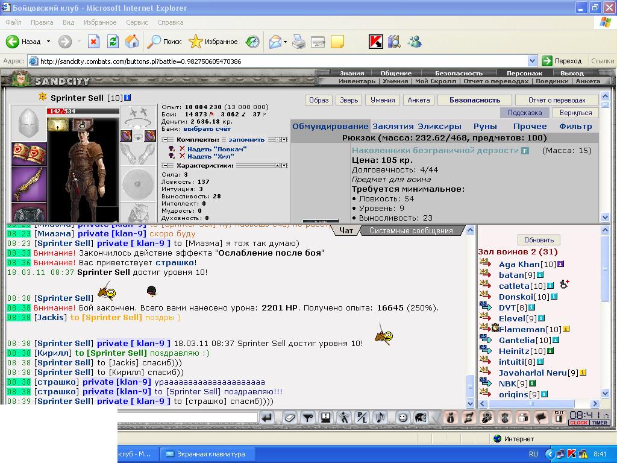The width and height of the screenshot is (617, 463).
Task: Collapse the Комплекты section
Action: pyautogui.click(x=165, y=140)
